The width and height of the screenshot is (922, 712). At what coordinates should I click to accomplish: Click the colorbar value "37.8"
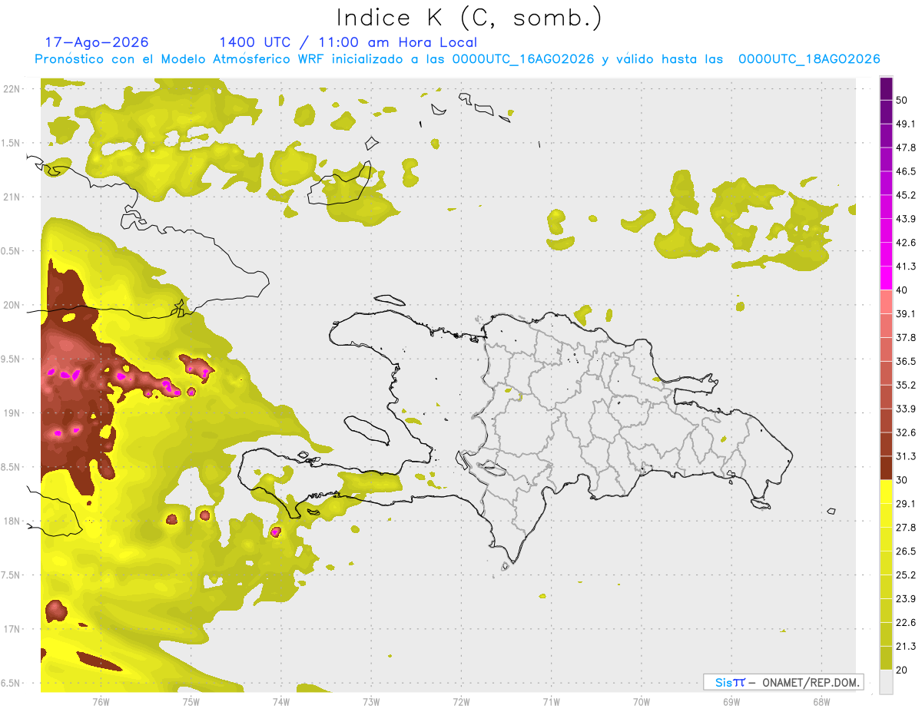coord(906,337)
